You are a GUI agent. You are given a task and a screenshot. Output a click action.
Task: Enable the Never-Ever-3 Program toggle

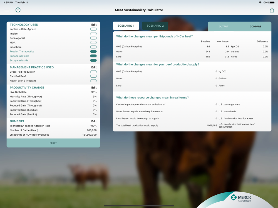click(93, 81)
